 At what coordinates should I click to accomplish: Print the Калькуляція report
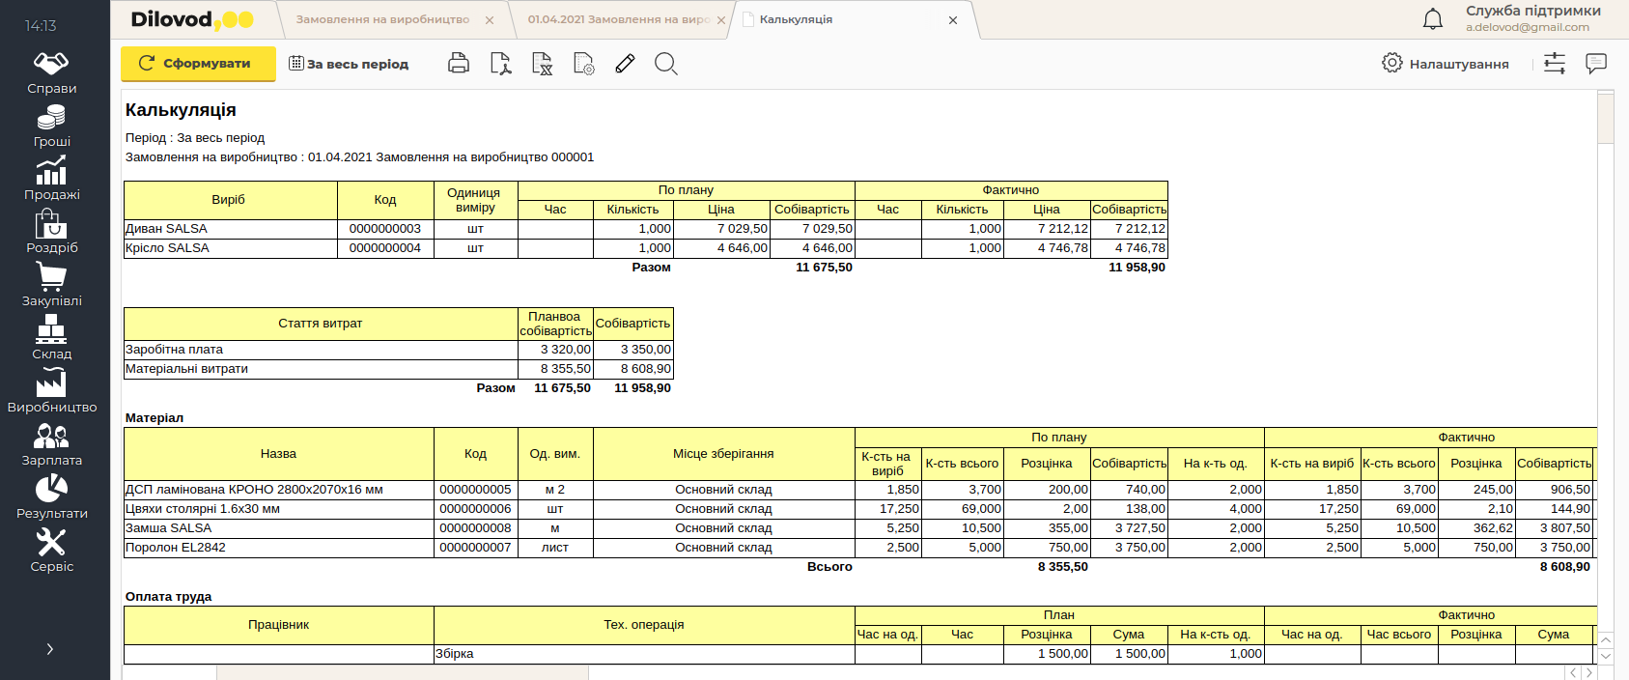coord(459,64)
